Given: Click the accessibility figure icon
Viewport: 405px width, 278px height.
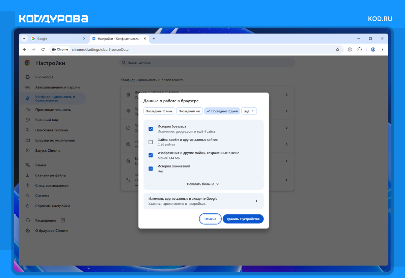Looking at the screenshot, I should point(28,185).
